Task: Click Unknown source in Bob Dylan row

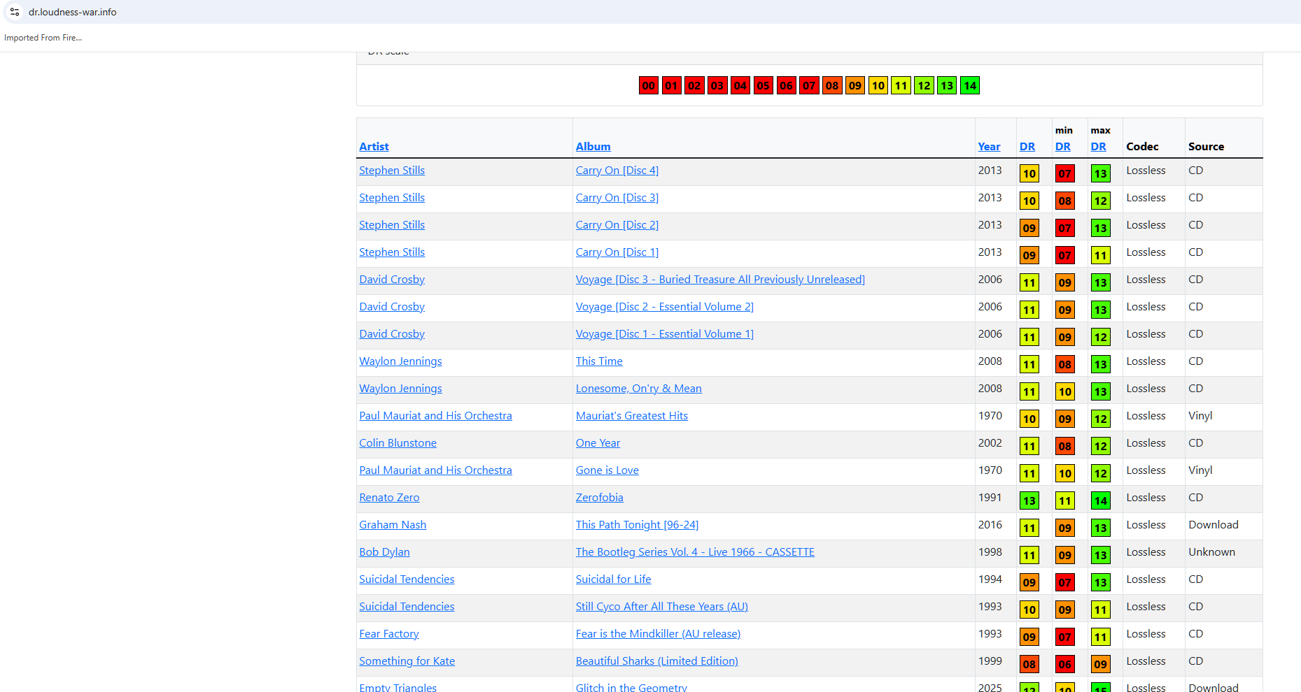Action: 1211,552
